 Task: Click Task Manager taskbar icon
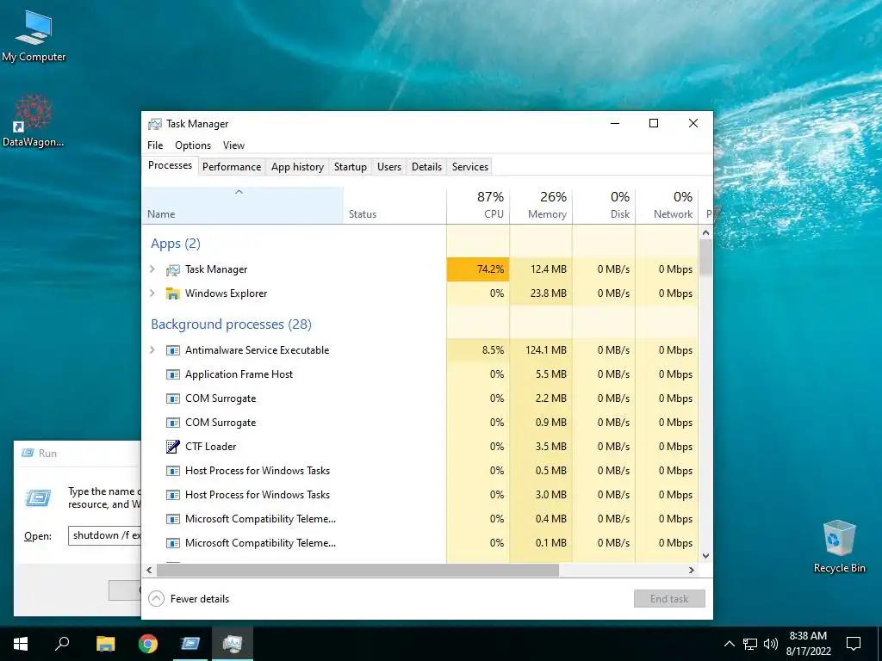233,643
